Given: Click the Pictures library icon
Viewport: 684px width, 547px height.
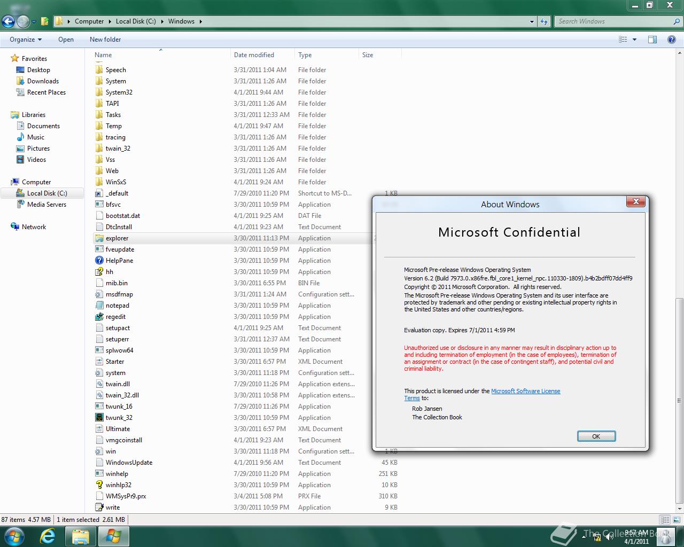Looking at the screenshot, I should 20,149.
